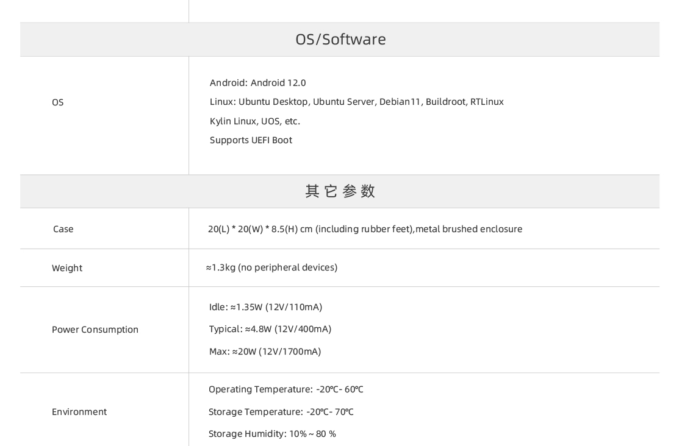The image size is (682, 446).
Task: Click the OS row label
Action: 58,102
